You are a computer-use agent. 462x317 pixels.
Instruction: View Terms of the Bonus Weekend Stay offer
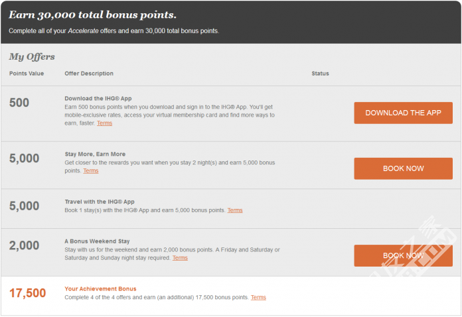click(180, 258)
